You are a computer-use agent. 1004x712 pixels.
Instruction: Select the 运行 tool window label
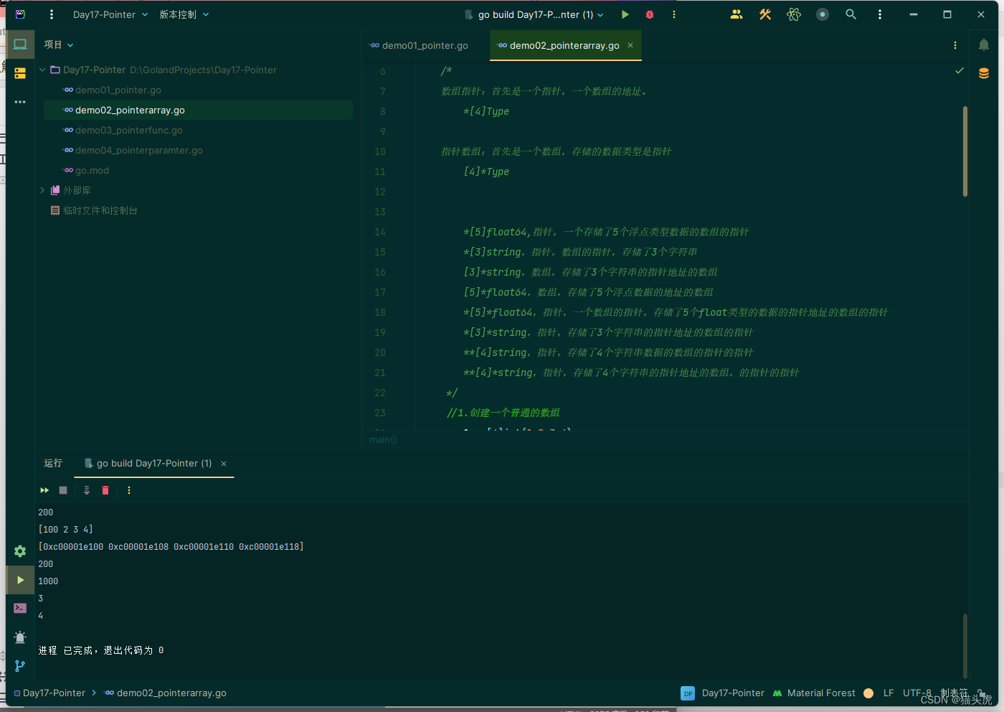tap(53, 463)
